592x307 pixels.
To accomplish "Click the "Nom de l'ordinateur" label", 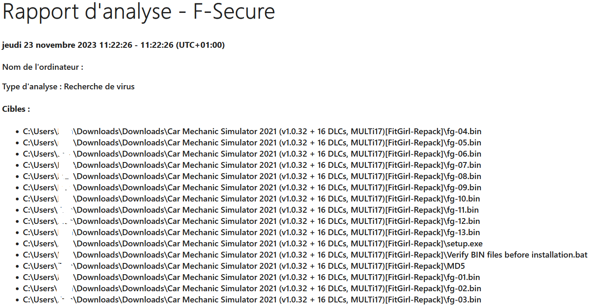I will 42,67.
